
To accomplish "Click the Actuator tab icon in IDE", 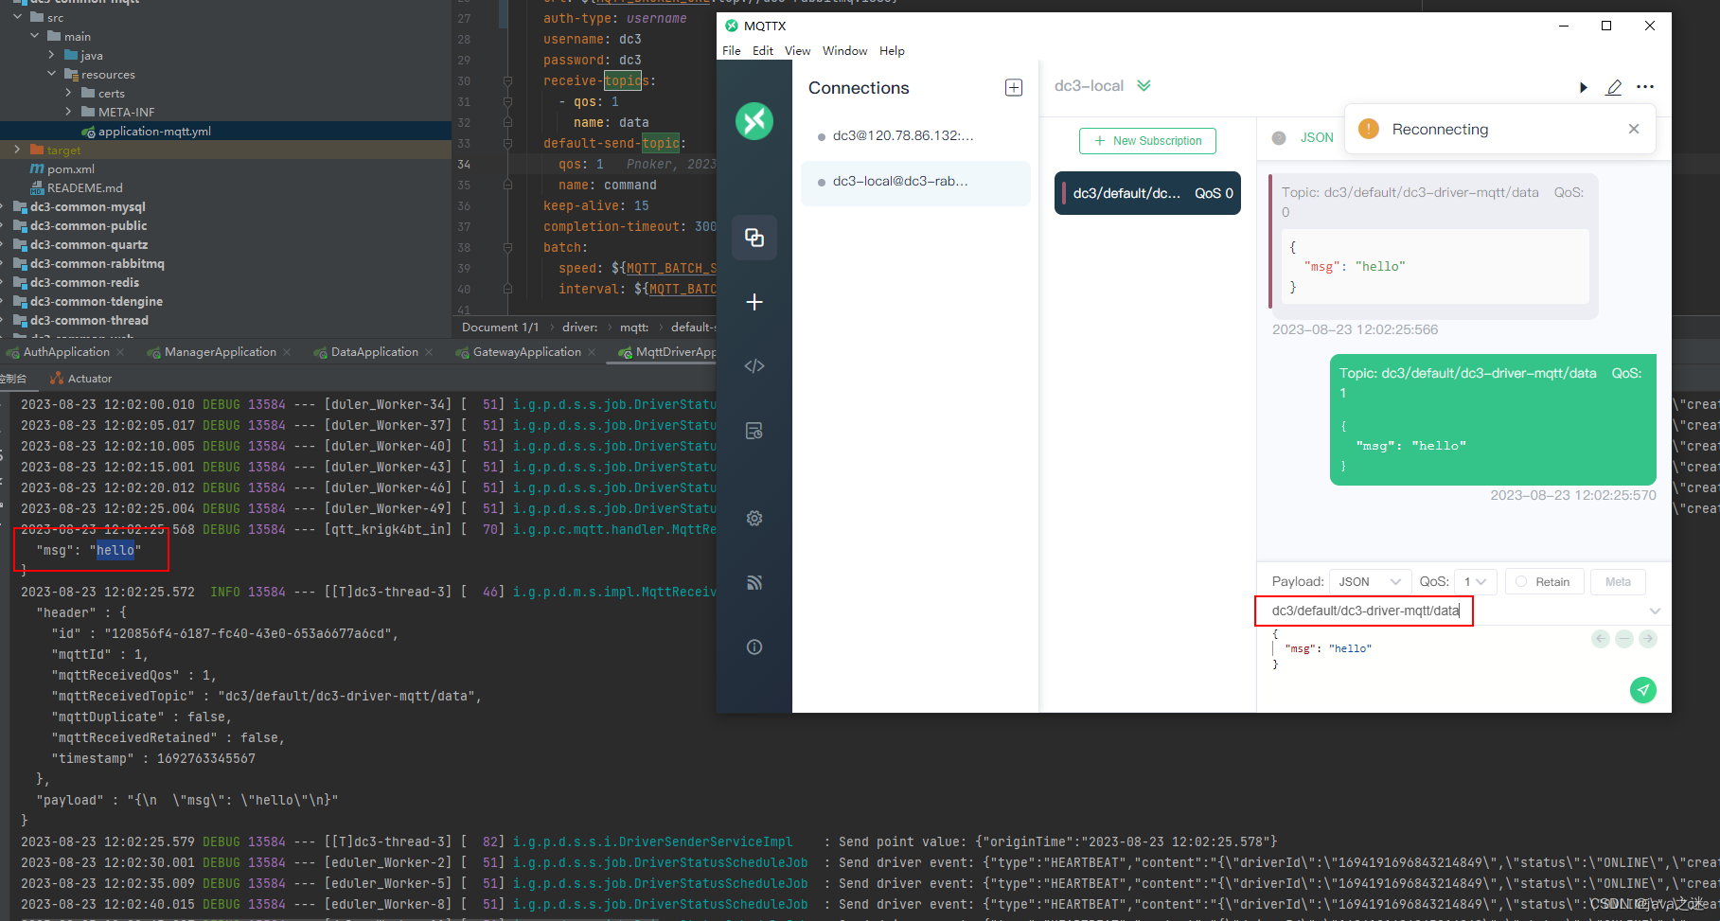I will pyautogui.click(x=57, y=379).
